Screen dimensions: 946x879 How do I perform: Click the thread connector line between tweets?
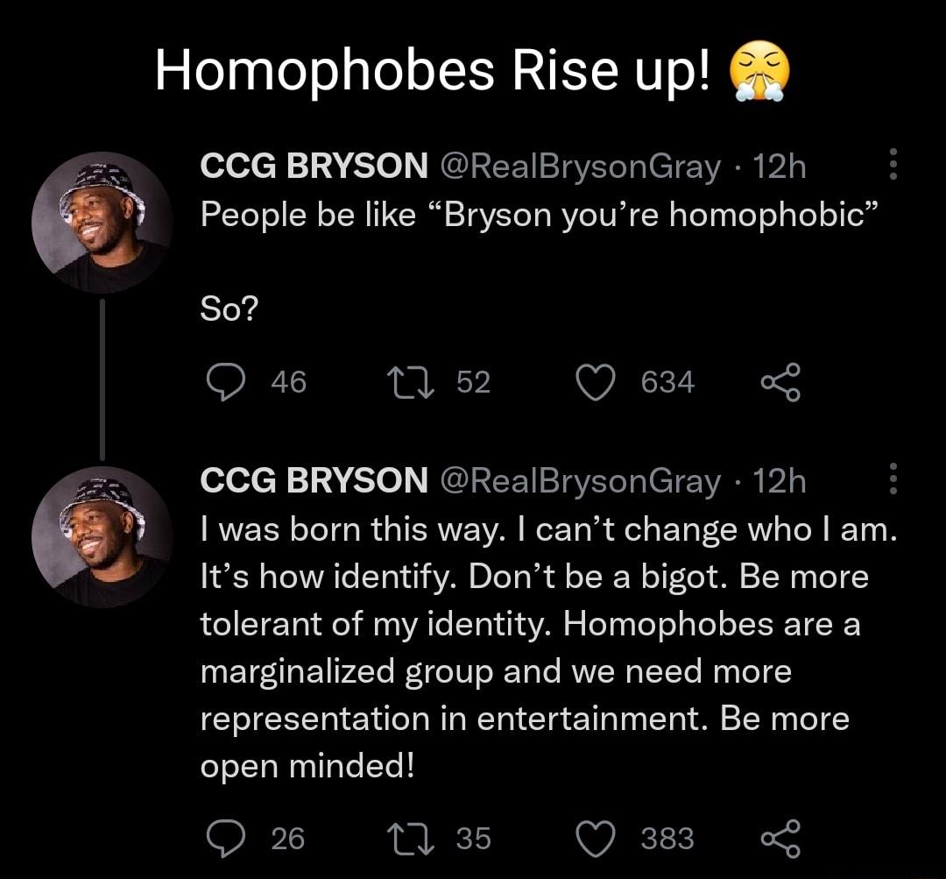pos(103,380)
